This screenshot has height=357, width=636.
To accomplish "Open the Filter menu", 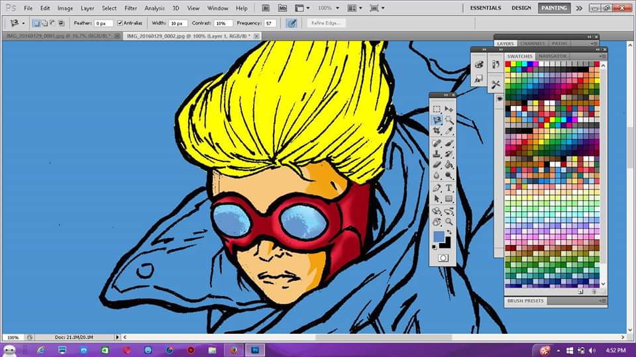I will pos(131,8).
